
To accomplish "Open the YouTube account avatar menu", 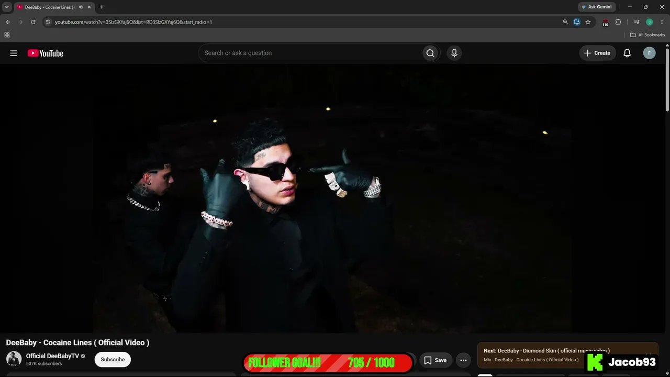I will point(649,53).
